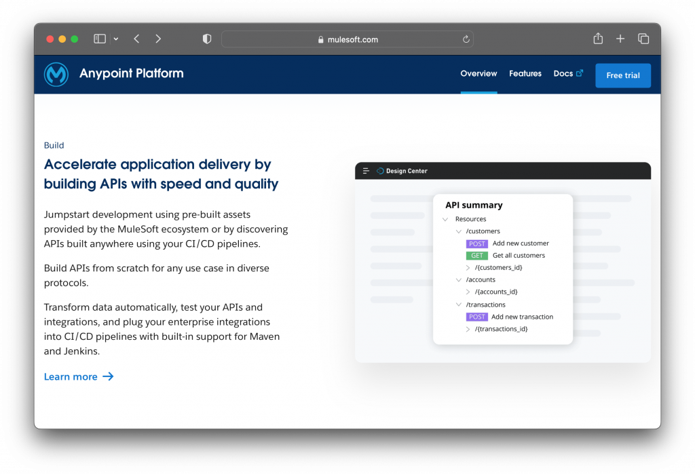The image size is (695, 474).
Task: Expand the /{accounts_id} node
Action: [468, 292]
